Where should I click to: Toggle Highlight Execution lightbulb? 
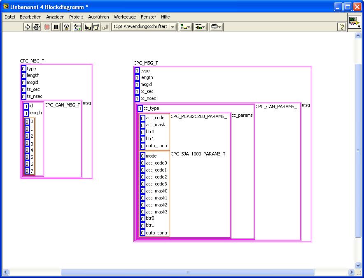pyautogui.click(x=66, y=27)
